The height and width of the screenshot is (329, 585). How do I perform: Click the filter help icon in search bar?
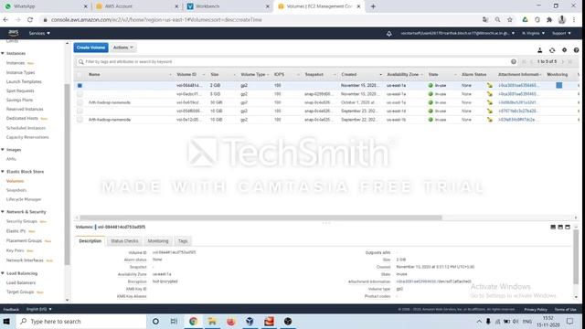pyautogui.click(x=514, y=61)
